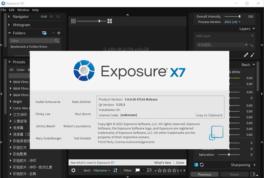This screenshot has height=178, width=264.
Task: Click the filter bar's left arrow
Action: 181,171
